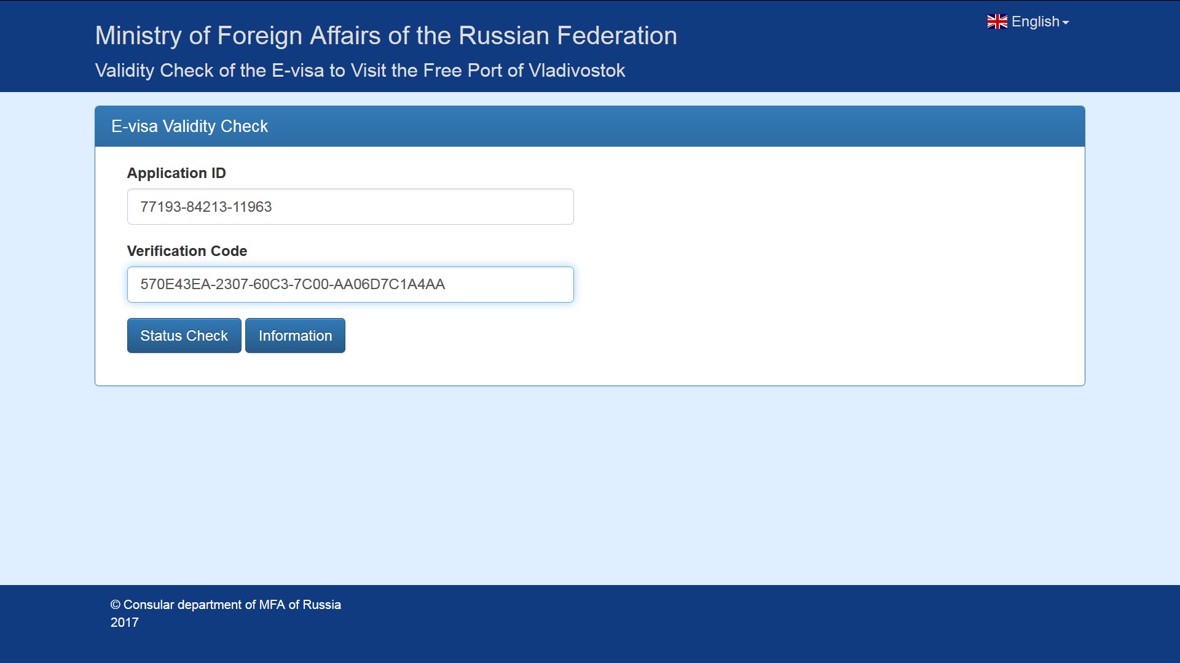
Task: Click the Free Port of Vladivostok subtitle
Action: click(x=360, y=71)
